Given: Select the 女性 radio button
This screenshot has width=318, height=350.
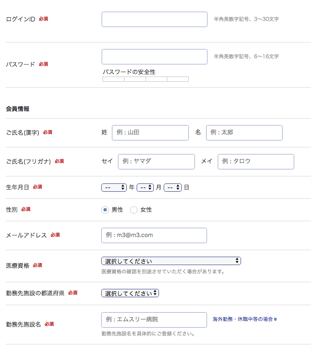Looking at the screenshot, I should click(x=134, y=210).
